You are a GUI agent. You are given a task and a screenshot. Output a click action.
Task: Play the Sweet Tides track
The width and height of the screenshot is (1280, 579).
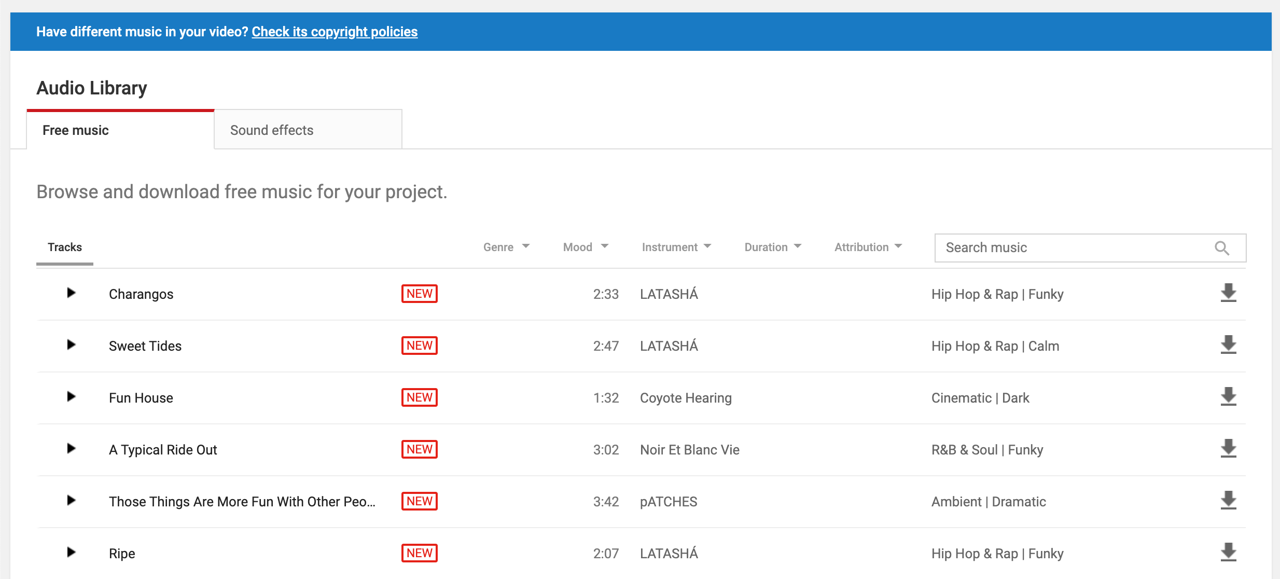click(x=71, y=345)
